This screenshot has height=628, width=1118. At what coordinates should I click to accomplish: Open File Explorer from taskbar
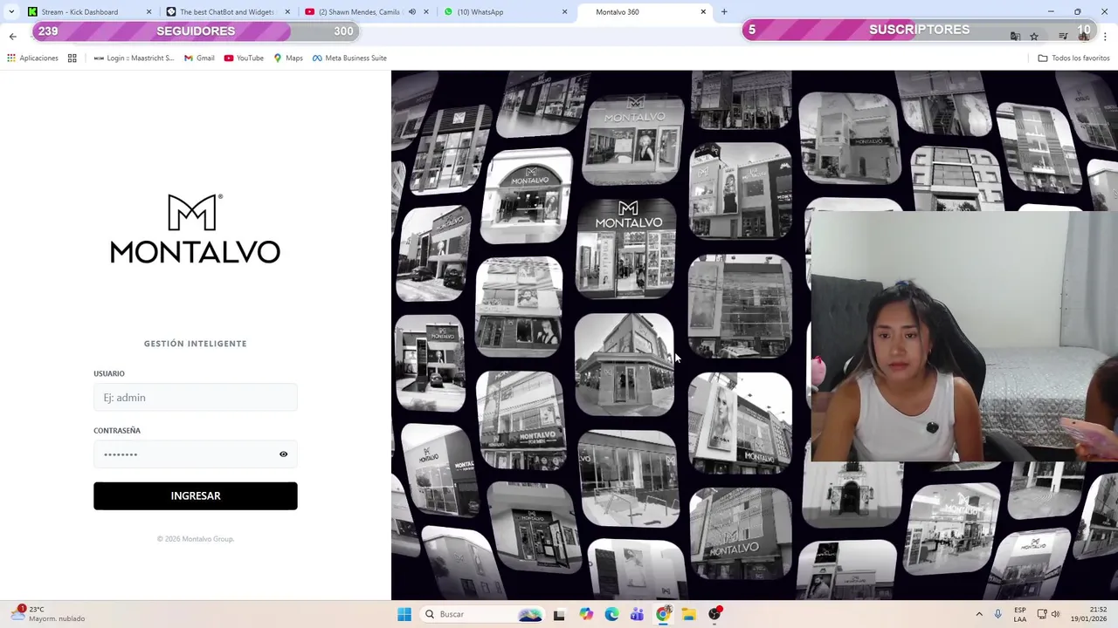click(x=688, y=614)
